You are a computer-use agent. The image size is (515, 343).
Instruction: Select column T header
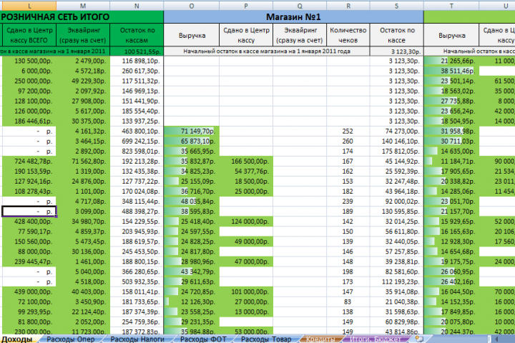[x=451, y=6]
